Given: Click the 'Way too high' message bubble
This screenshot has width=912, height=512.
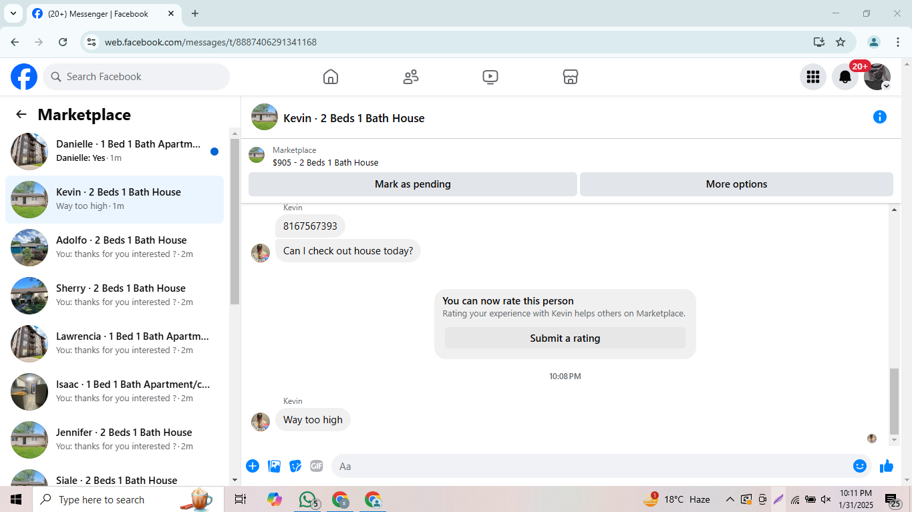Looking at the screenshot, I should click(313, 420).
